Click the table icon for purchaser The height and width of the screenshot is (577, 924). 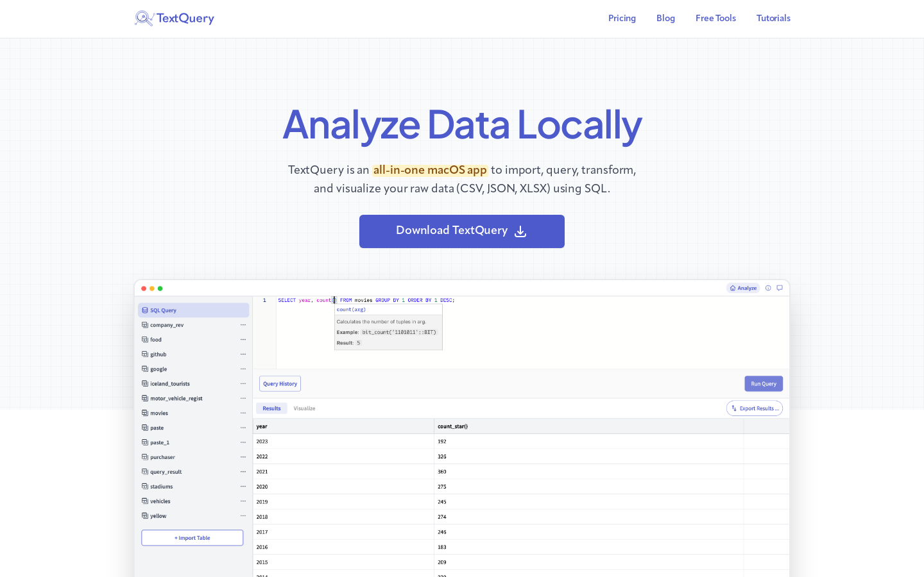coord(145,457)
